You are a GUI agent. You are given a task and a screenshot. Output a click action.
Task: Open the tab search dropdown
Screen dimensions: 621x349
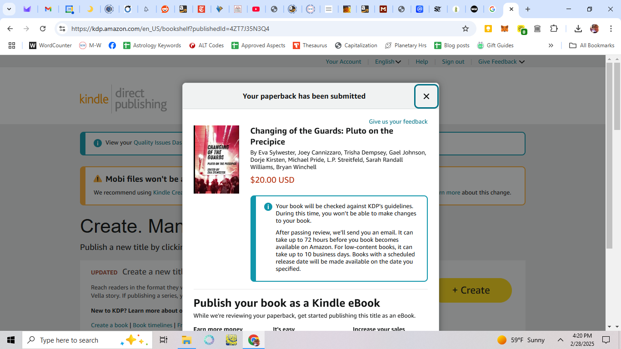point(9,9)
